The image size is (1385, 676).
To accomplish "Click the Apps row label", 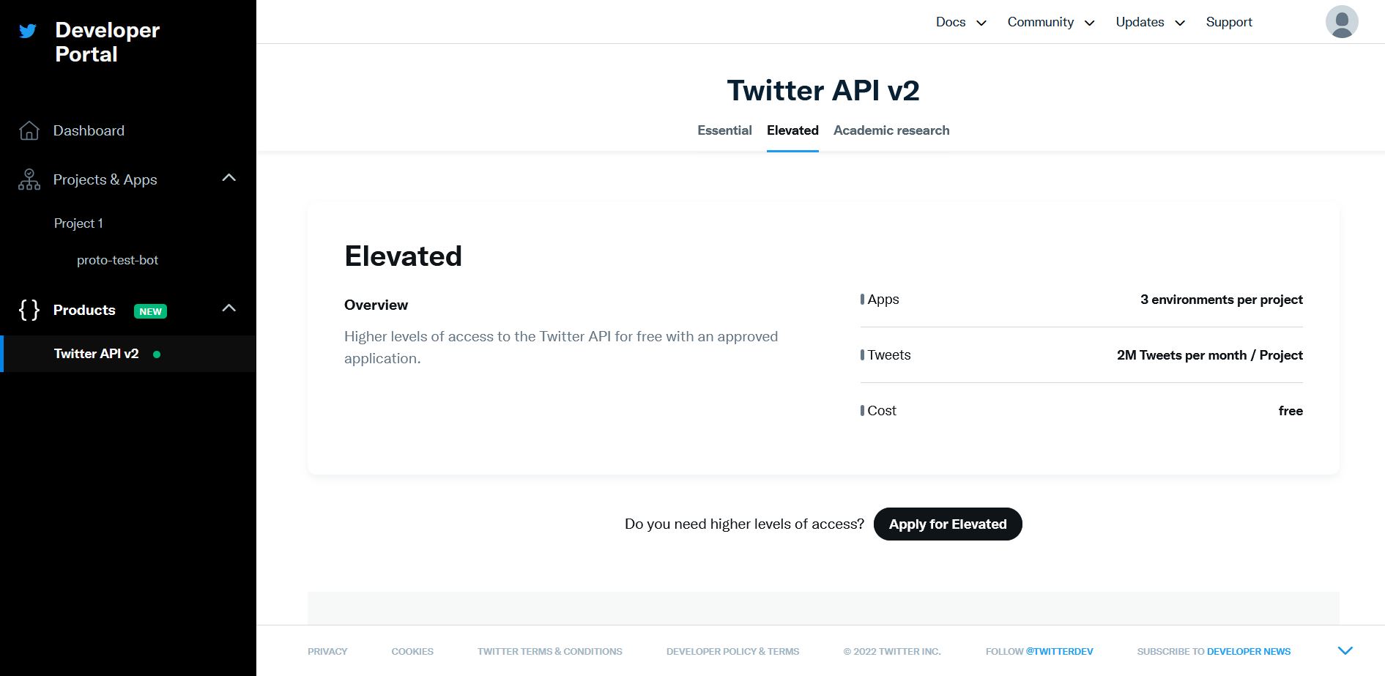I will pos(883,300).
